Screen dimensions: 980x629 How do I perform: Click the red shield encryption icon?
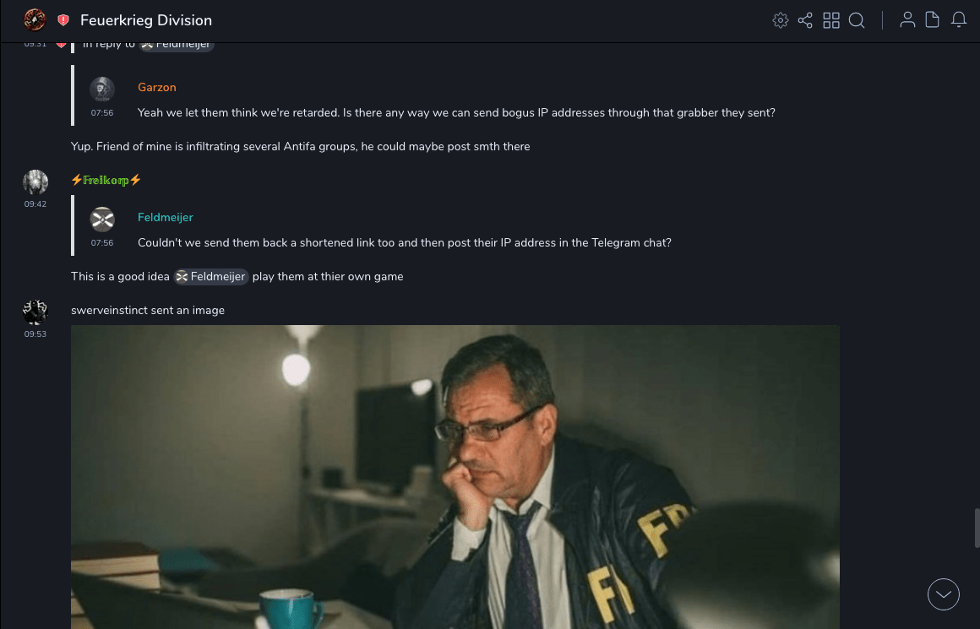click(x=63, y=20)
